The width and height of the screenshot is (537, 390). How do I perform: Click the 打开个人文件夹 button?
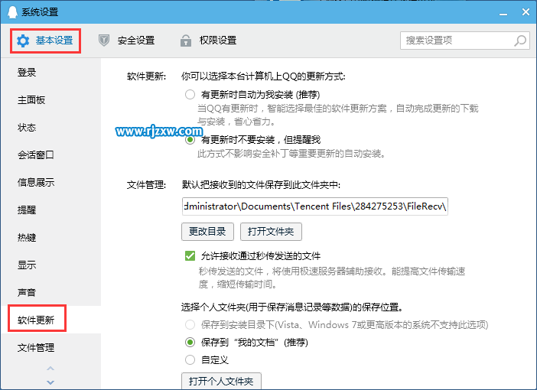point(221,381)
